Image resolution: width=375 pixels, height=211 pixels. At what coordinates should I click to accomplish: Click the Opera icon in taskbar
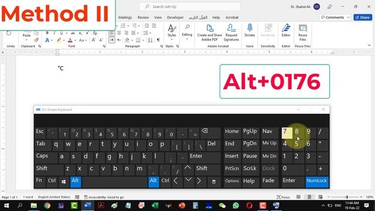click(249, 206)
